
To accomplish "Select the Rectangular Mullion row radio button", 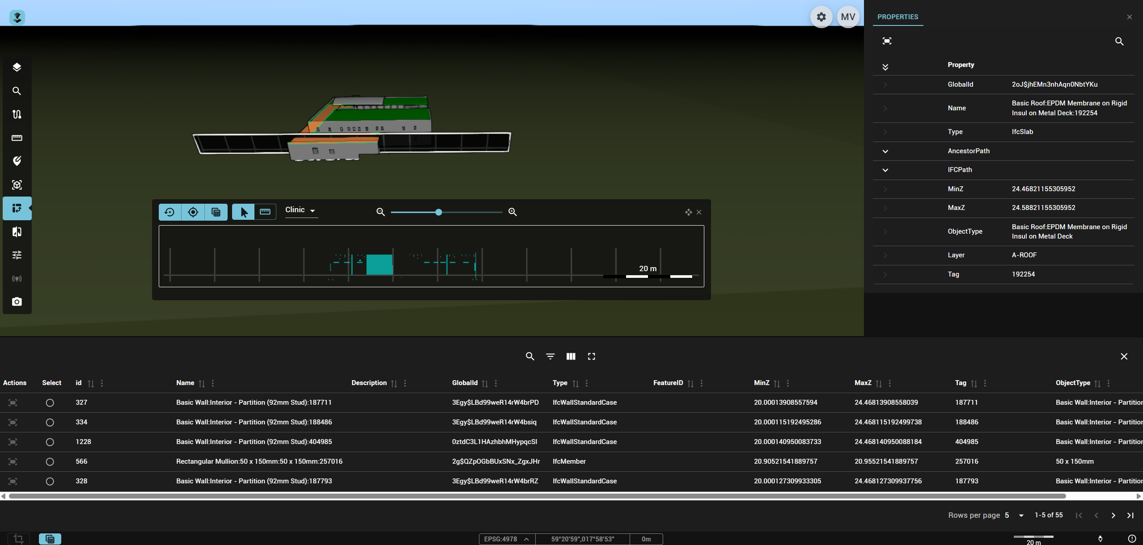I will 50,461.
